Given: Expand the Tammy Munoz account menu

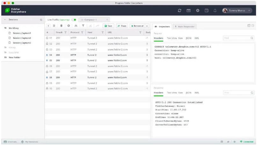Looking at the screenshot, I should (x=249, y=11).
